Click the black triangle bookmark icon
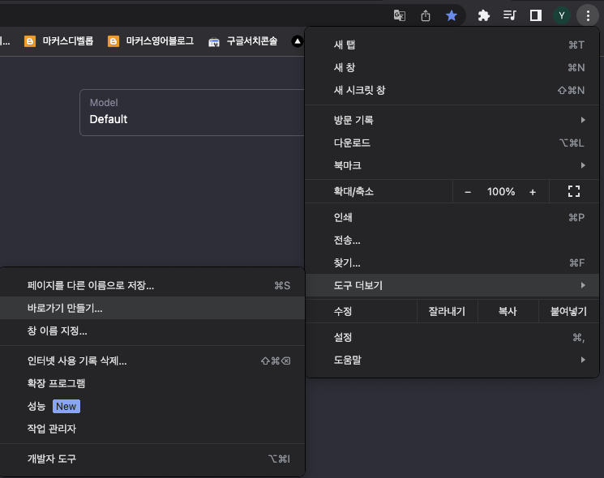The width and height of the screenshot is (604, 478). coord(298,41)
